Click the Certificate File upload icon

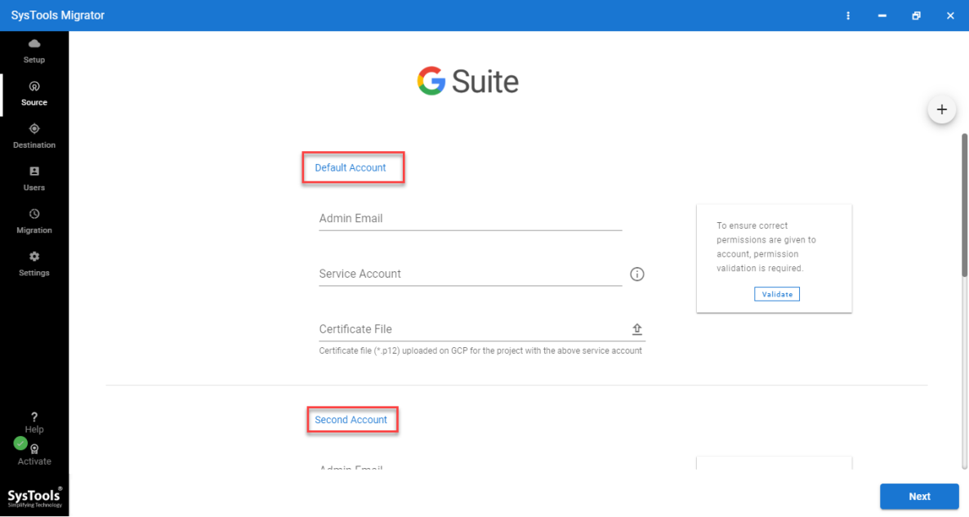[x=637, y=329]
